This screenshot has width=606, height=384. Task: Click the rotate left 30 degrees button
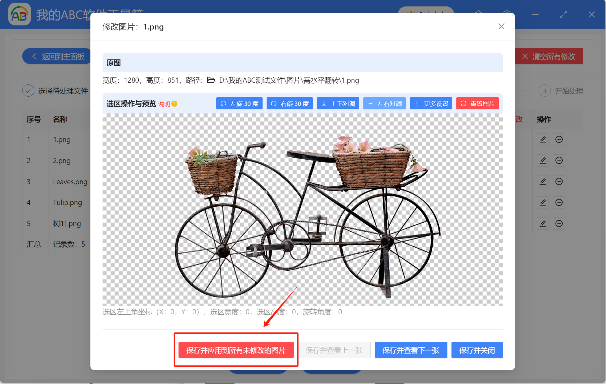point(239,104)
